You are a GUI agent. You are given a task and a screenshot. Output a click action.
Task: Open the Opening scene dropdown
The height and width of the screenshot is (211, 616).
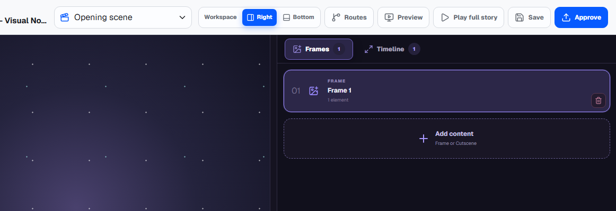(x=122, y=17)
